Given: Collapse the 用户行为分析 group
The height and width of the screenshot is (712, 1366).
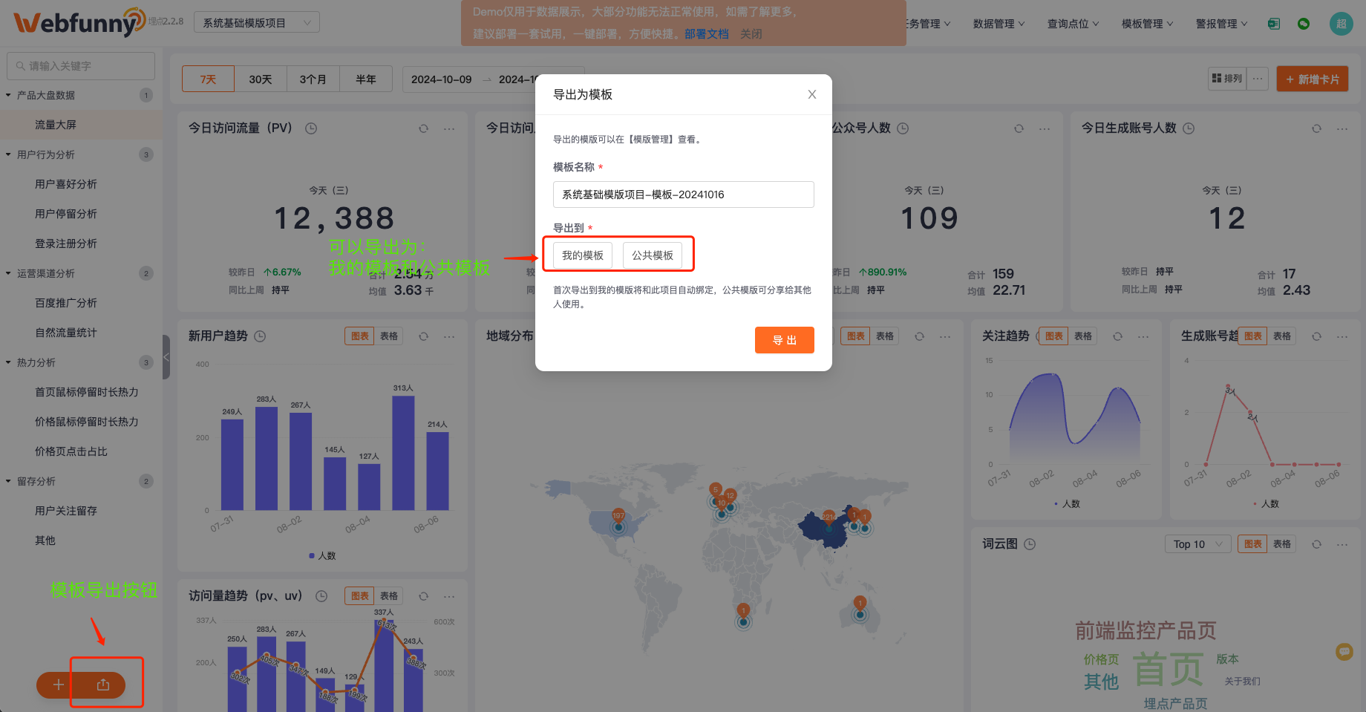Looking at the screenshot, I should click(8, 154).
